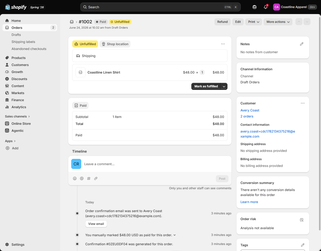Open Learn more conversion link
321x251 pixels.
point(249,202)
